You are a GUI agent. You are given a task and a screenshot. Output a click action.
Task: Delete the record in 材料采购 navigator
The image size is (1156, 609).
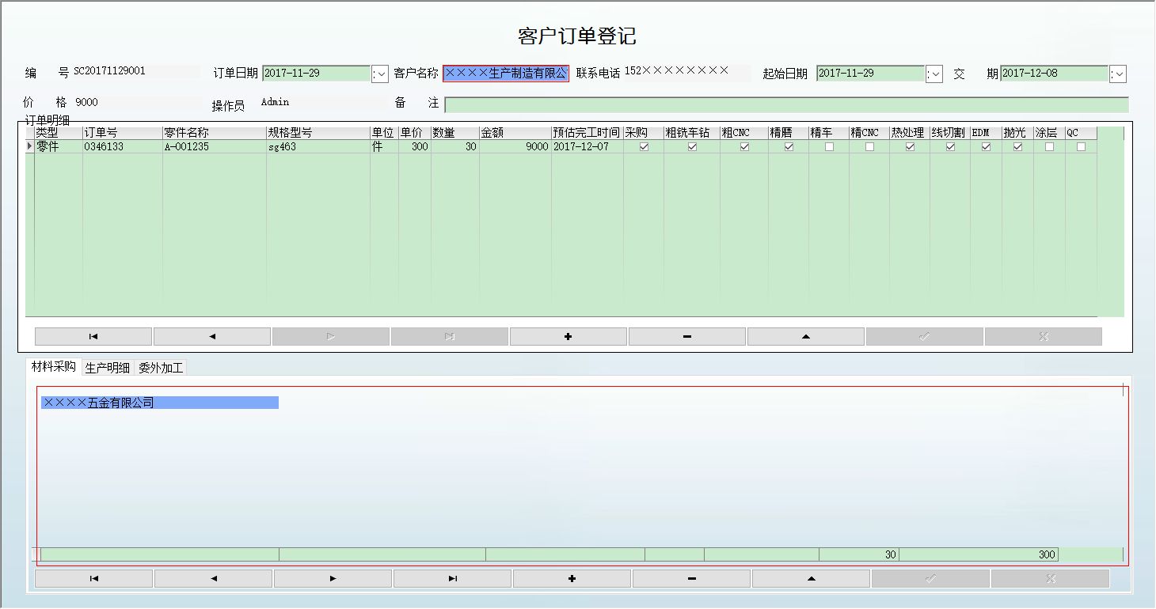click(x=692, y=579)
